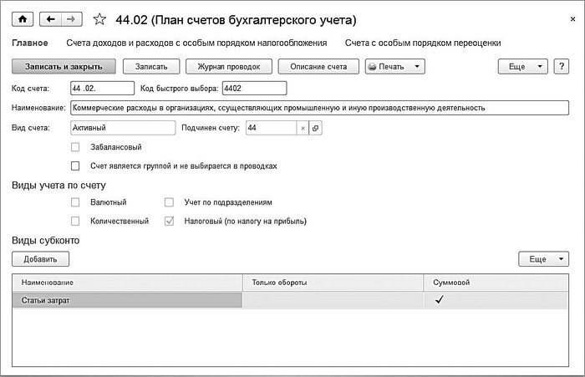
Task: Enable the Валютный accounting checkbox
Action: (76, 202)
